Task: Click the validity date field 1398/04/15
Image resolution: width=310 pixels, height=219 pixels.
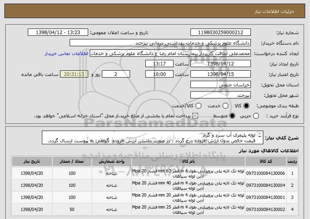Action: (x=221, y=74)
